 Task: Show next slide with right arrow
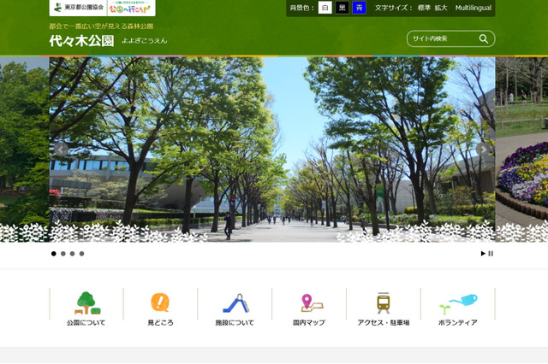pyautogui.click(x=483, y=150)
